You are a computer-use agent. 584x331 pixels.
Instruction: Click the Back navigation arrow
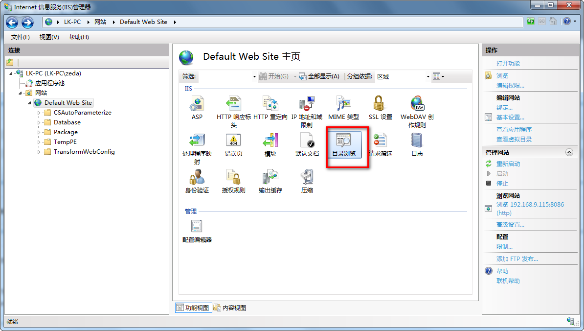pos(12,23)
